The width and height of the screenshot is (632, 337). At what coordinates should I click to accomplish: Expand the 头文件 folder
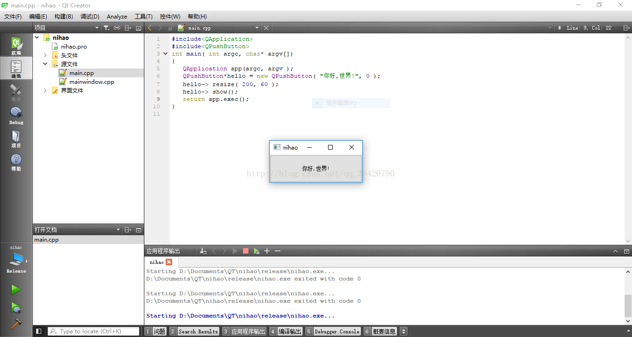[x=45, y=55]
